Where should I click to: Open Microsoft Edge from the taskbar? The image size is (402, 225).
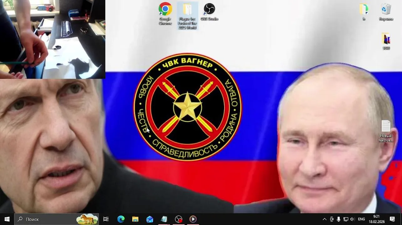(x=121, y=219)
